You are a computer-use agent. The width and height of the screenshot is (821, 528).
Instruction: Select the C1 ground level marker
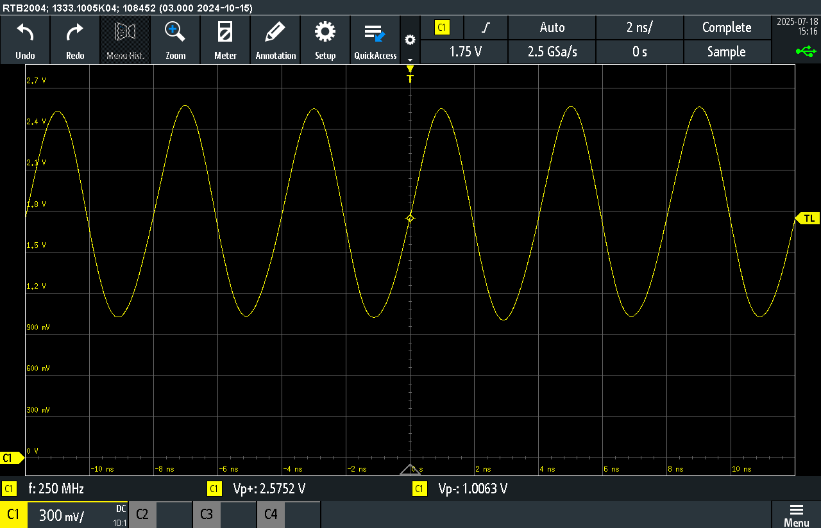point(12,458)
